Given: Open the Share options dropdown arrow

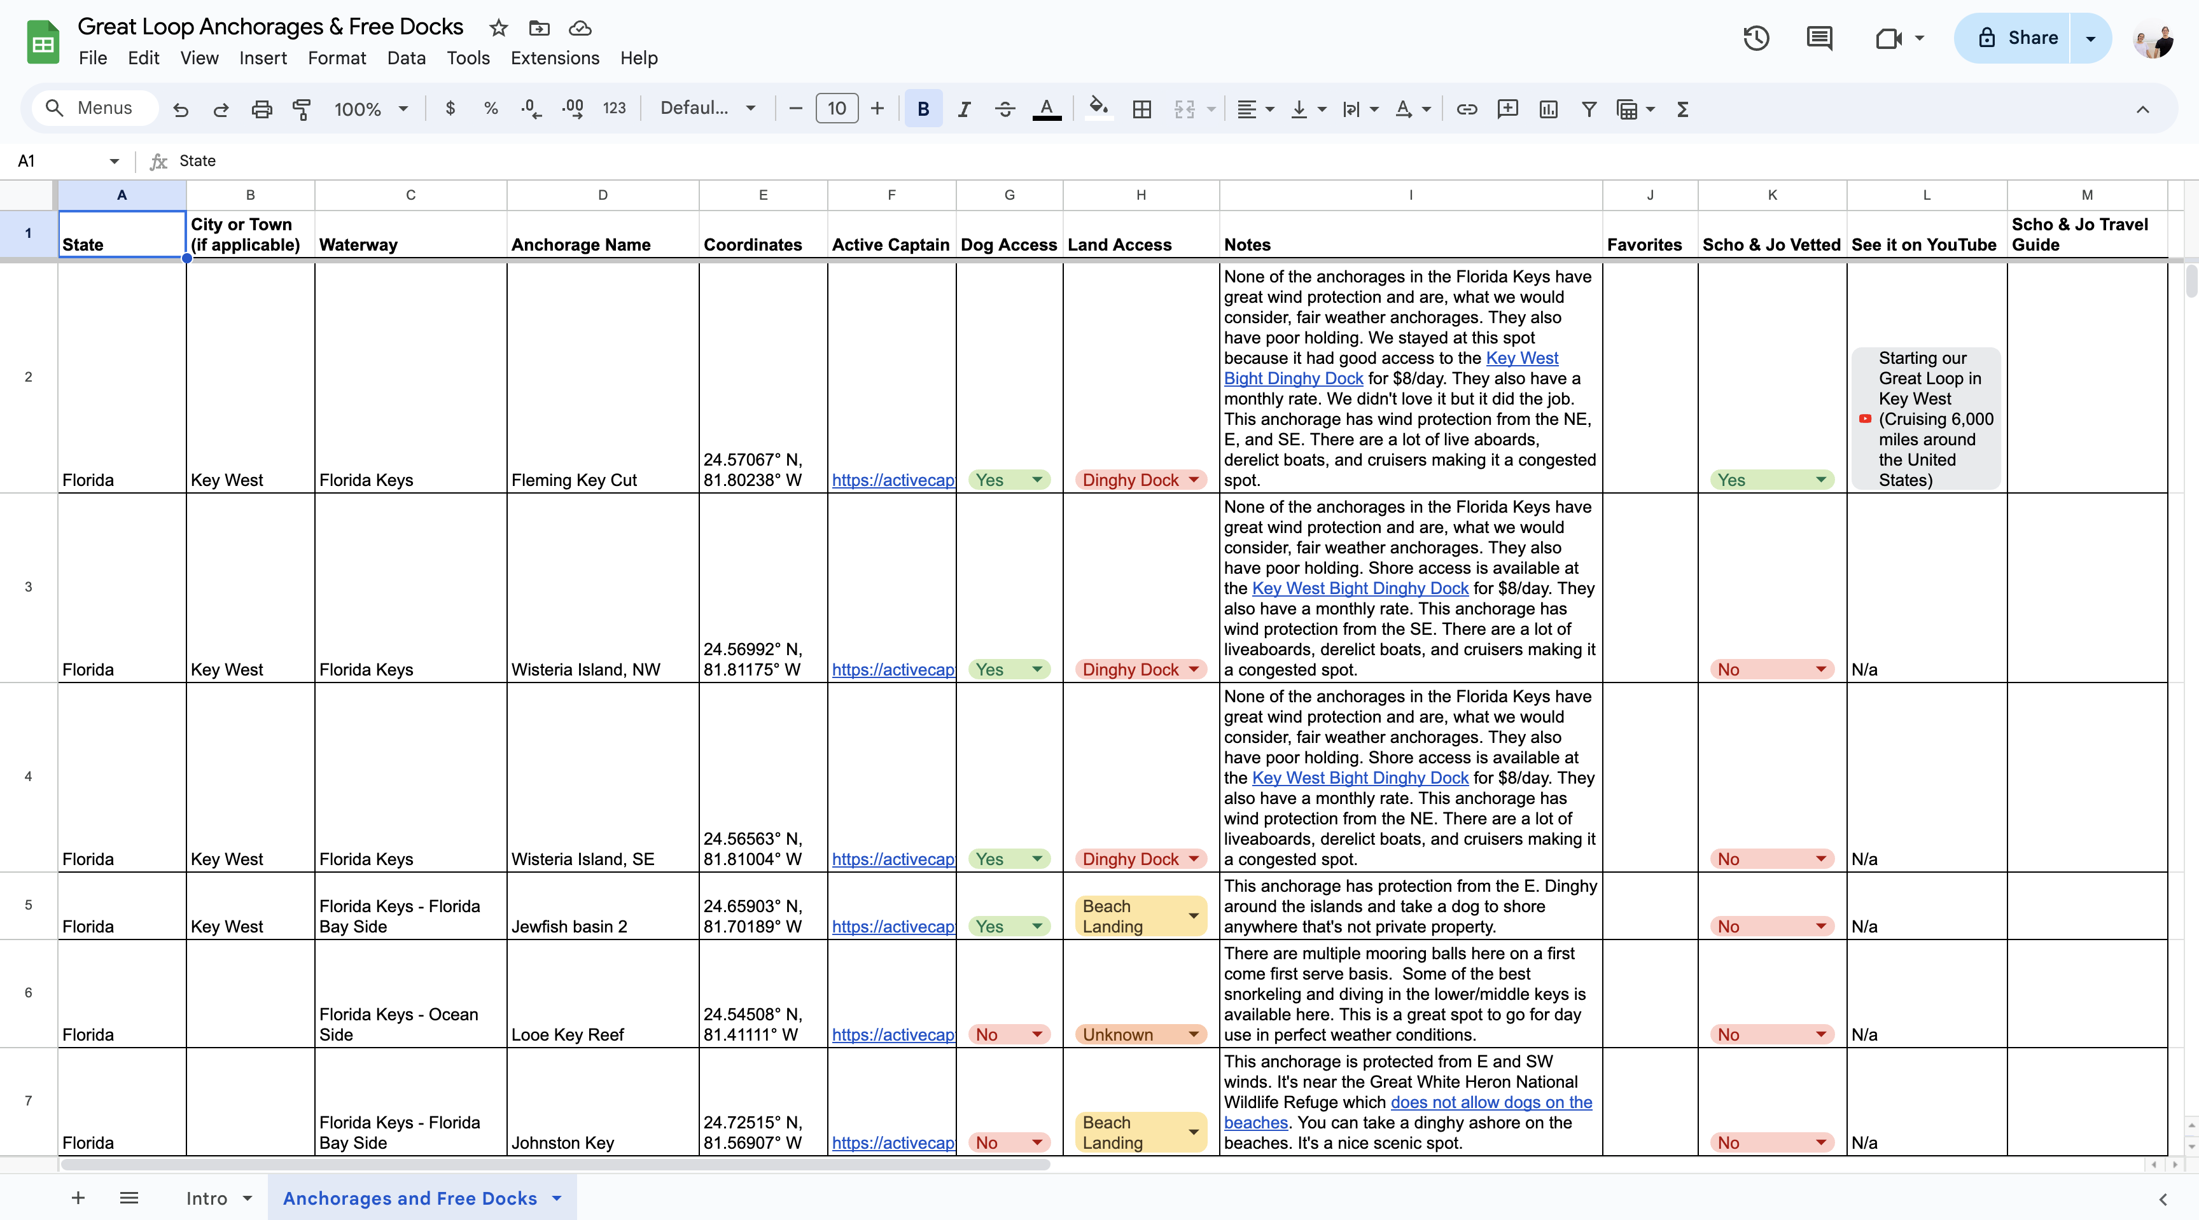Looking at the screenshot, I should pos(2091,38).
